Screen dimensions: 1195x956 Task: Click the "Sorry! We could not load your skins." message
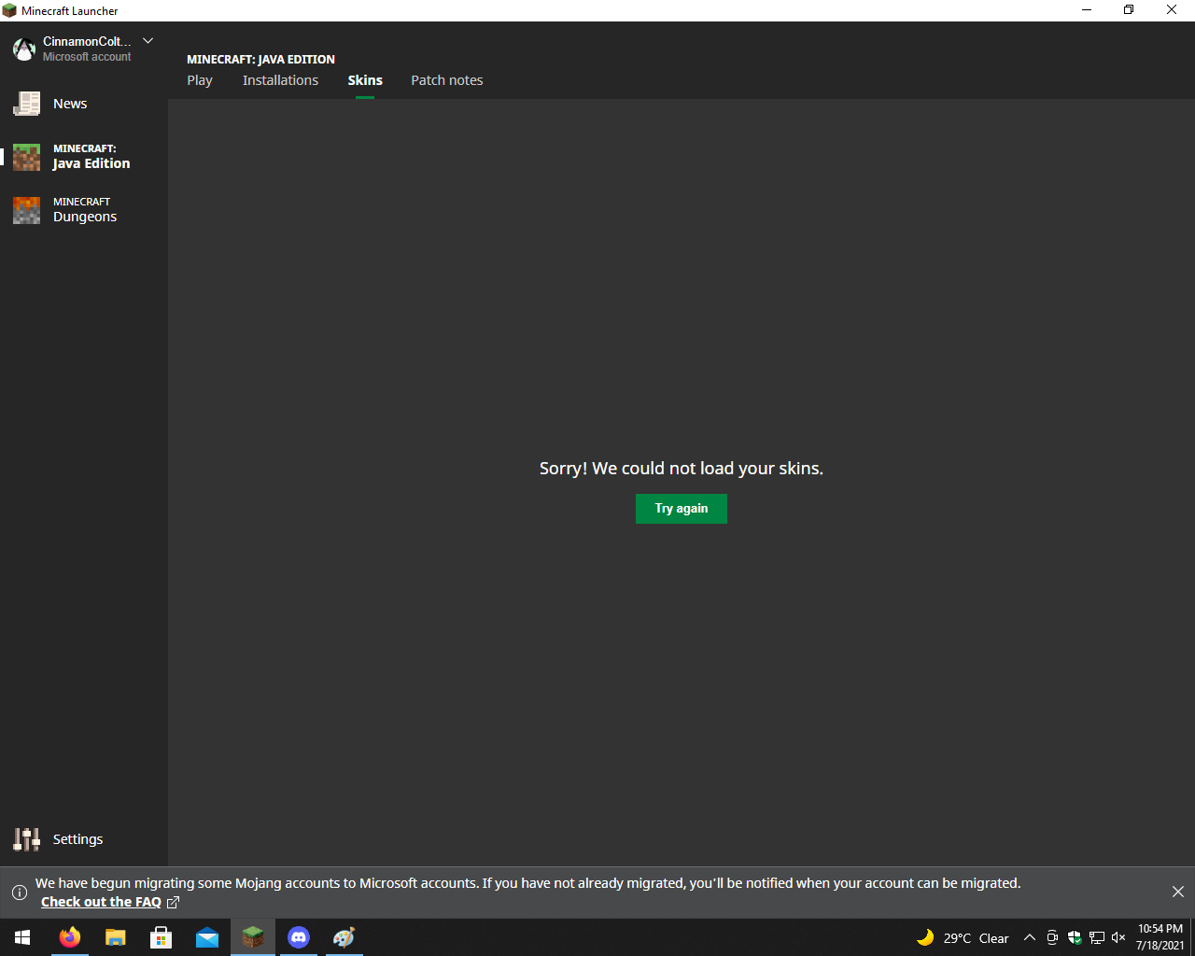682,469
